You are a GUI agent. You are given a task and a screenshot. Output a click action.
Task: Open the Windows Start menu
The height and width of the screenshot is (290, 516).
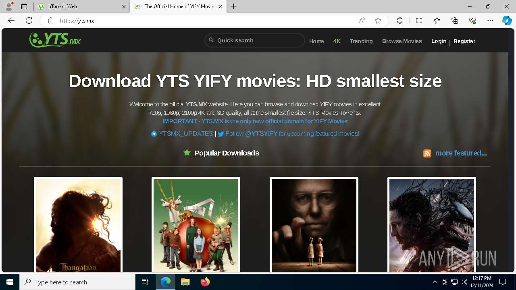[x=10, y=282]
